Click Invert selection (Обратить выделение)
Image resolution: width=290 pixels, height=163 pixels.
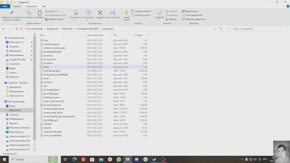[x=193, y=19]
